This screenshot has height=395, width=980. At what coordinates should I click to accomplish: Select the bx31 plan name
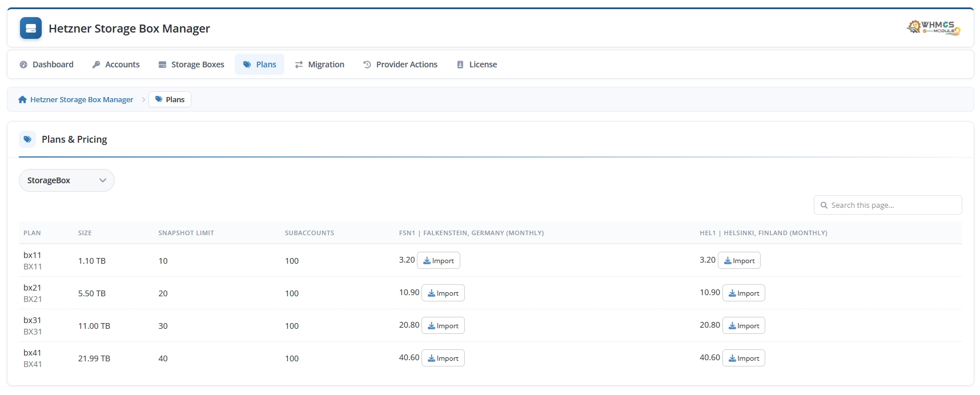(x=33, y=320)
